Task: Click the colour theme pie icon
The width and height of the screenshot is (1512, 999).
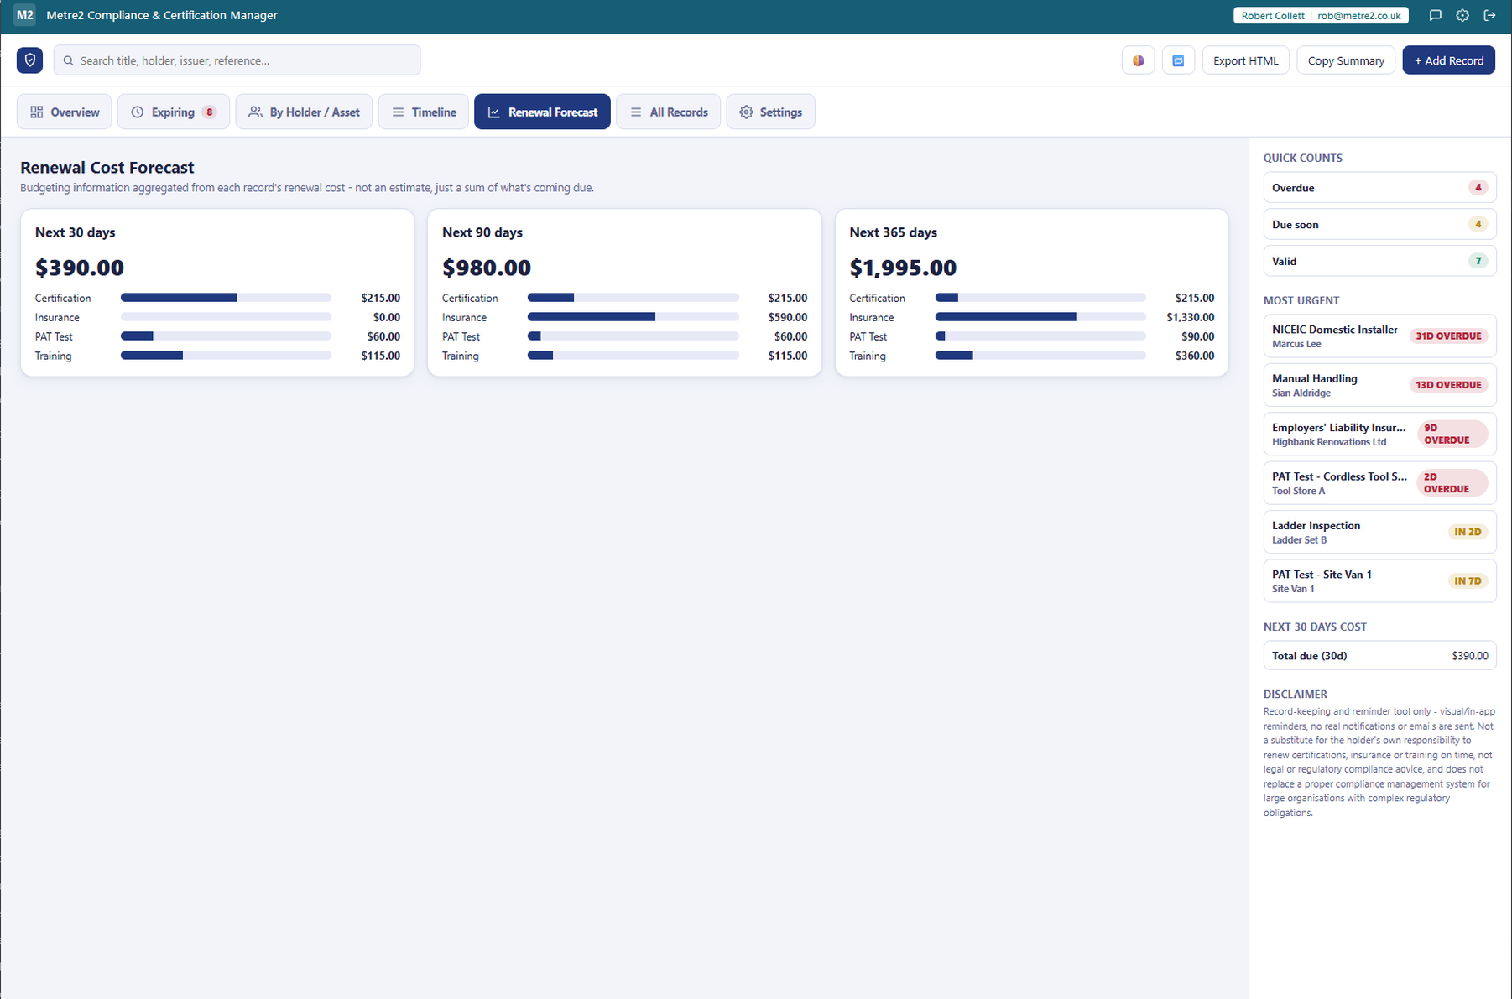Action: coord(1138,60)
